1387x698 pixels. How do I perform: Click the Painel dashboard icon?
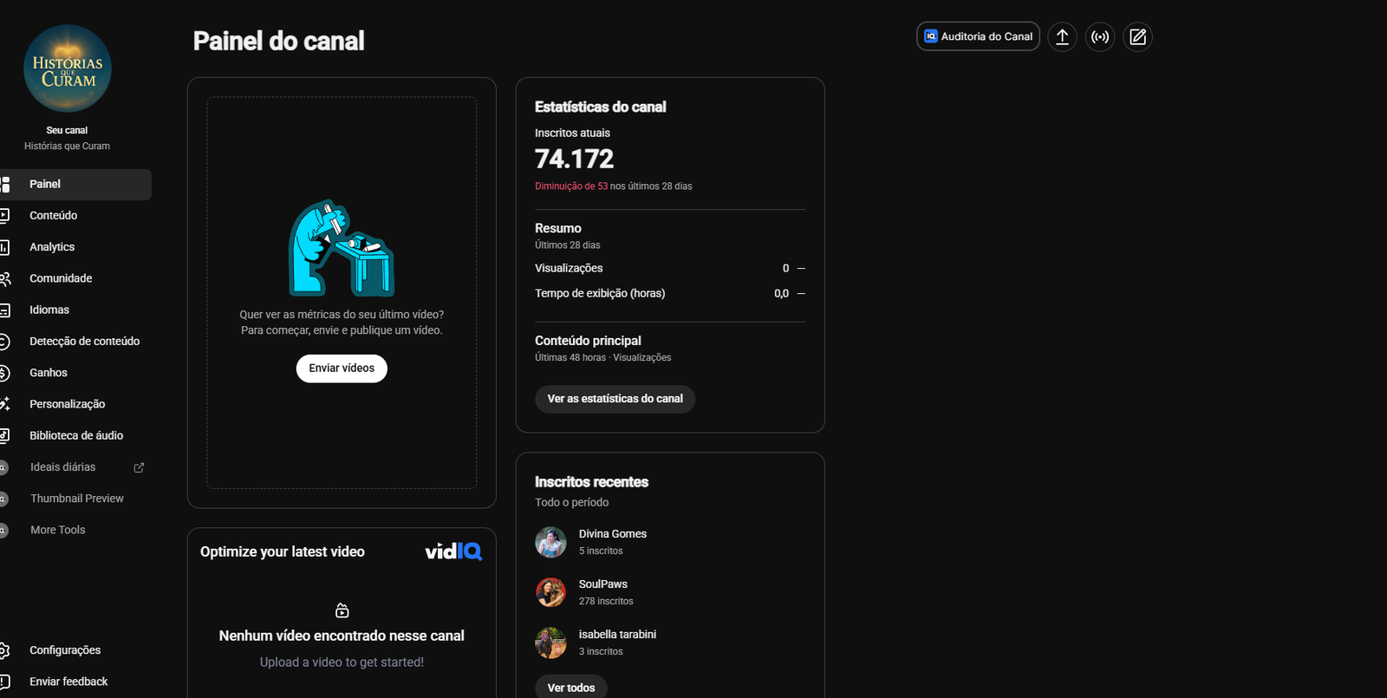point(4,184)
